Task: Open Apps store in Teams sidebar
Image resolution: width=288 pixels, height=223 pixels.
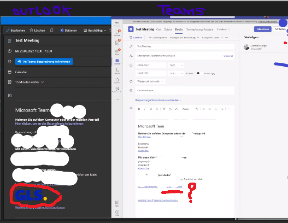Action: (117, 203)
